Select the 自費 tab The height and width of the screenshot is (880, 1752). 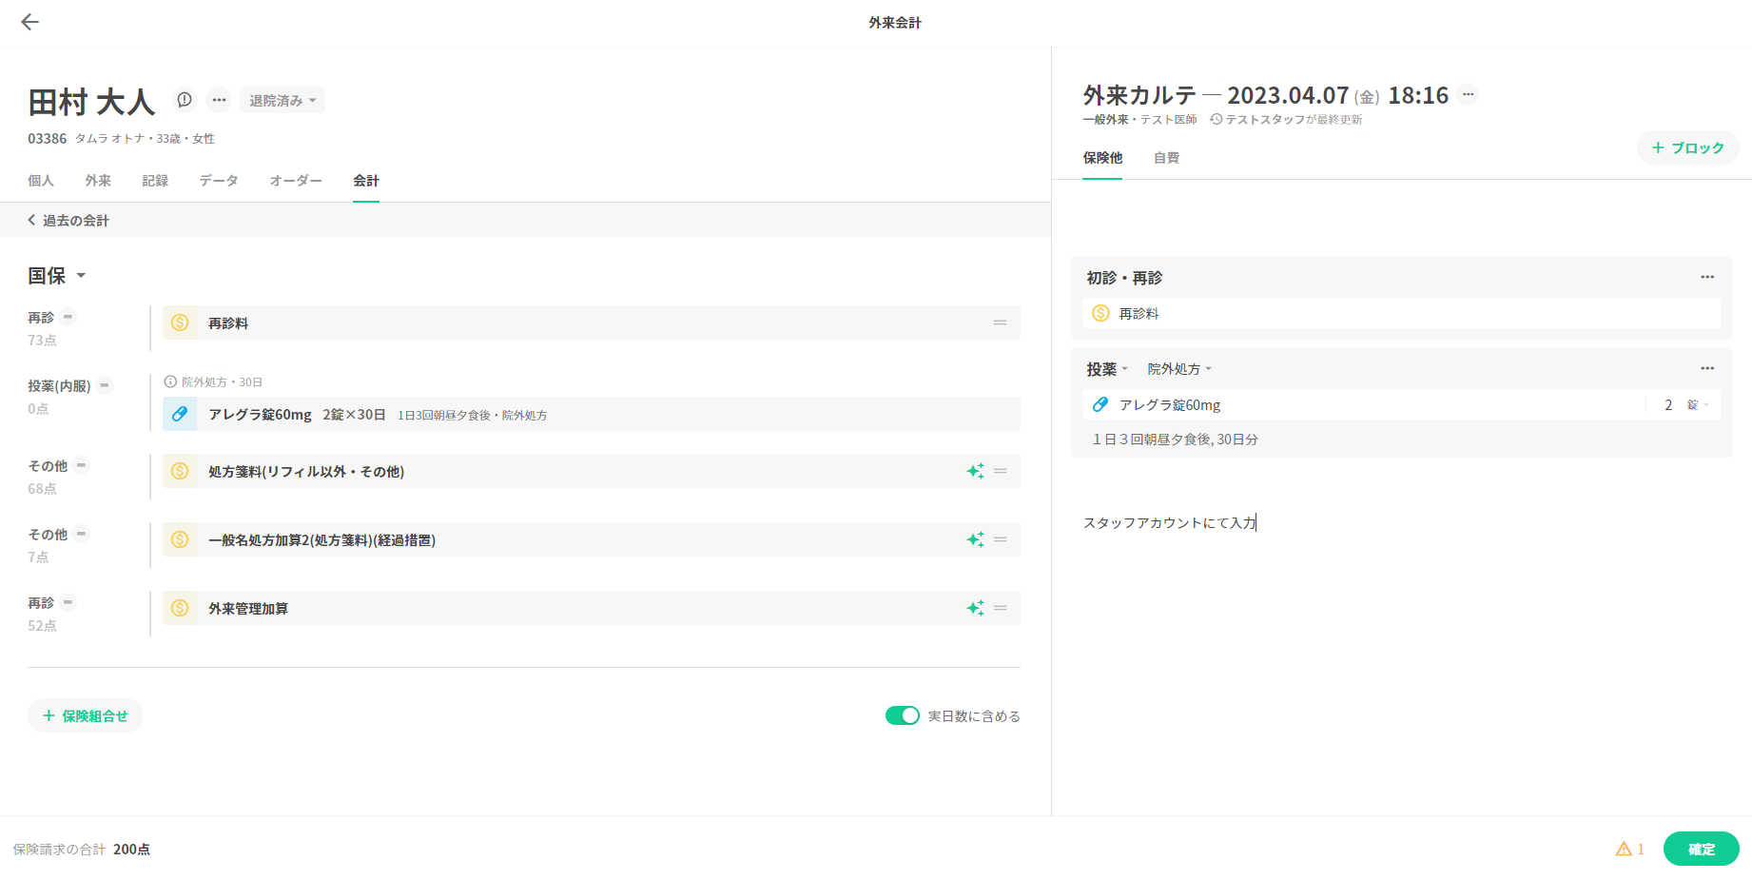pos(1166,158)
